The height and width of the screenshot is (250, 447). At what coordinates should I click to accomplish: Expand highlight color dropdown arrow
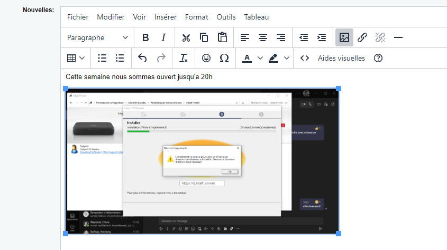pyautogui.click(x=287, y=58)
